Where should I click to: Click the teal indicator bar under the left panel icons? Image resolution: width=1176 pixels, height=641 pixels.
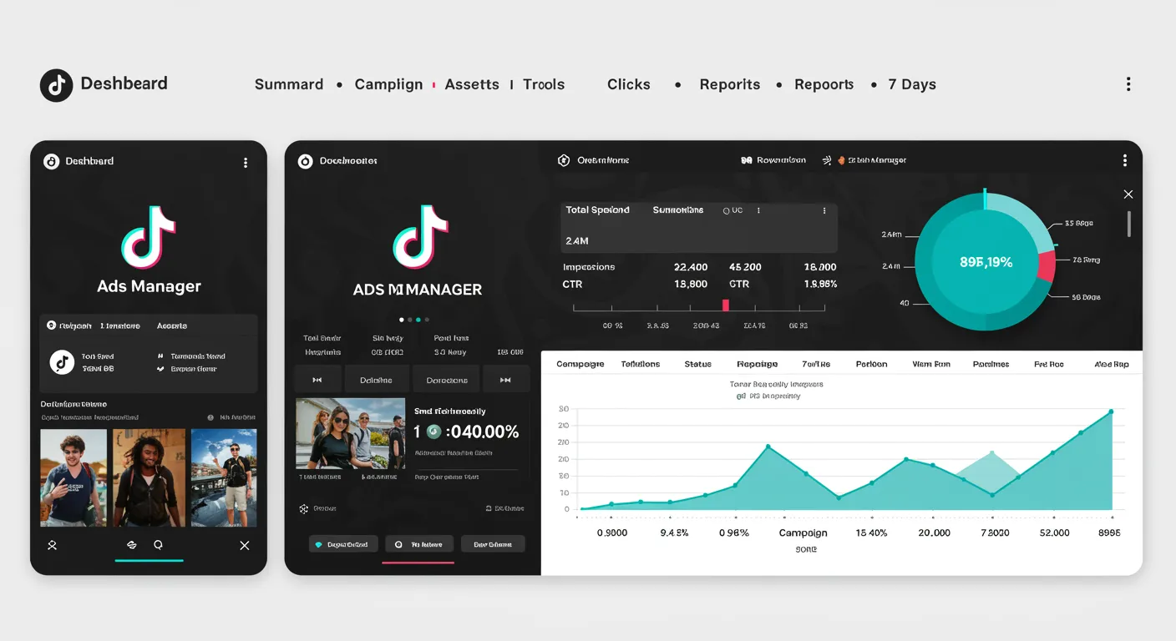(x=149, y=561)
